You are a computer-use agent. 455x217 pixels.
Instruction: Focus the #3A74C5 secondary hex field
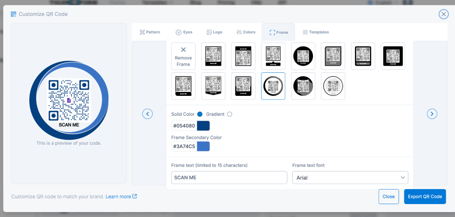coord(184,146)
